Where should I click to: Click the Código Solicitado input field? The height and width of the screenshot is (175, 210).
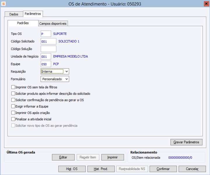click(48, 41)
